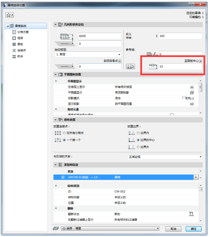Open the 区域边框 dropdown

click(165, 157)
